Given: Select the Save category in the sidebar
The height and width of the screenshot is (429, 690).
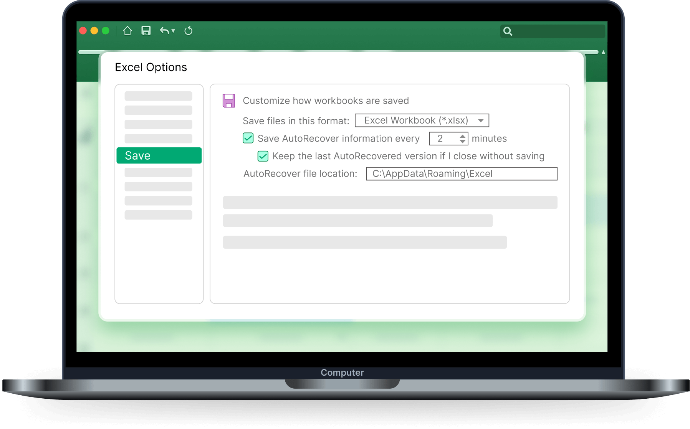Looking at the screenshot, I should click(159, 155).
